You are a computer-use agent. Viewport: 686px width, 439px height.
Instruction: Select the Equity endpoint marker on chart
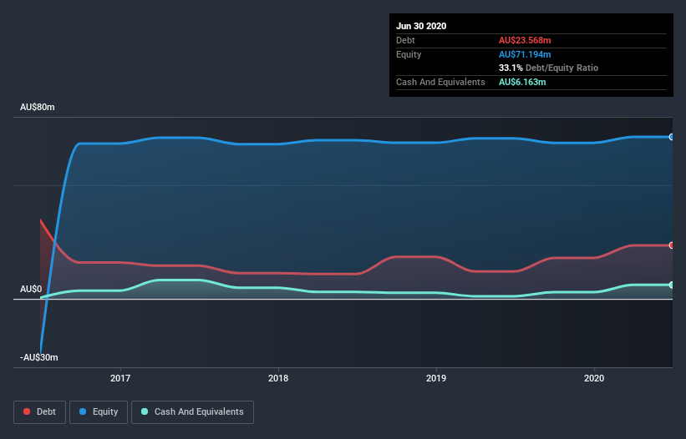pos(671,137)
